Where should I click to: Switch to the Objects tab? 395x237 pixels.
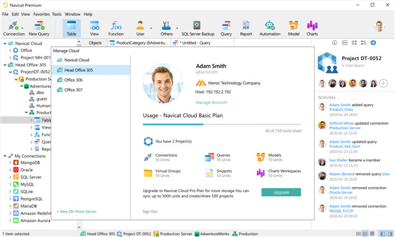(x=95, y=43)
